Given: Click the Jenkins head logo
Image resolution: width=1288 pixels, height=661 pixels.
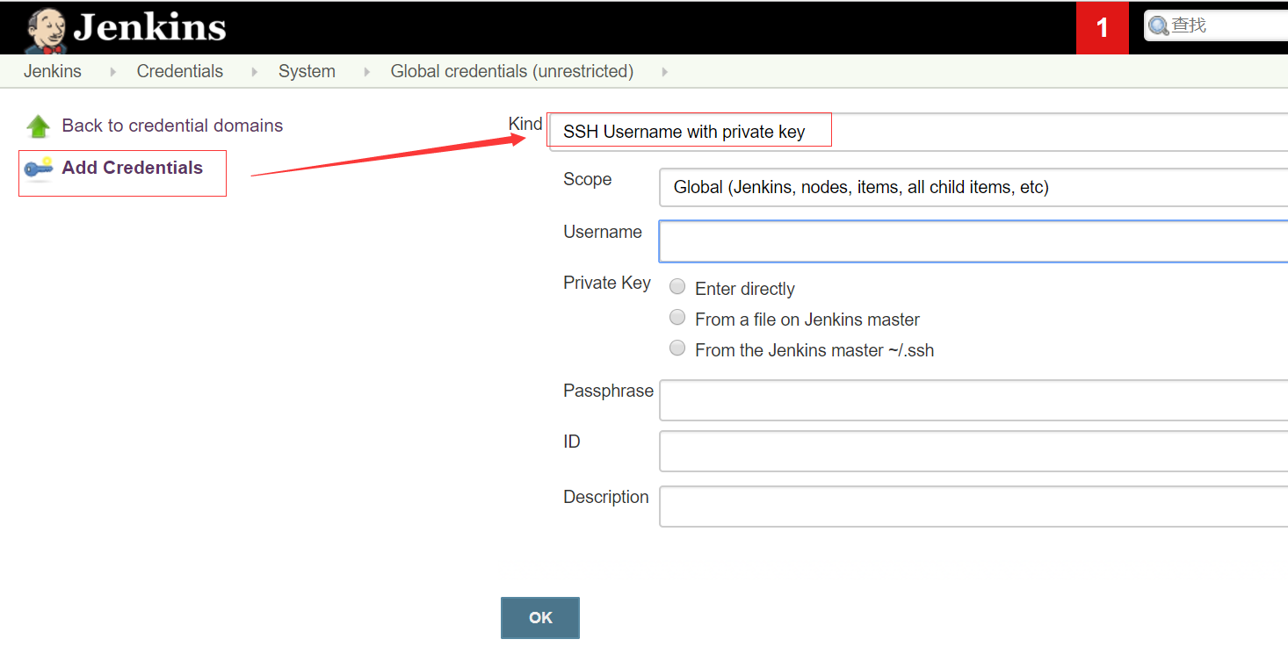Looking at the screenshot, I should click(45, 26).
